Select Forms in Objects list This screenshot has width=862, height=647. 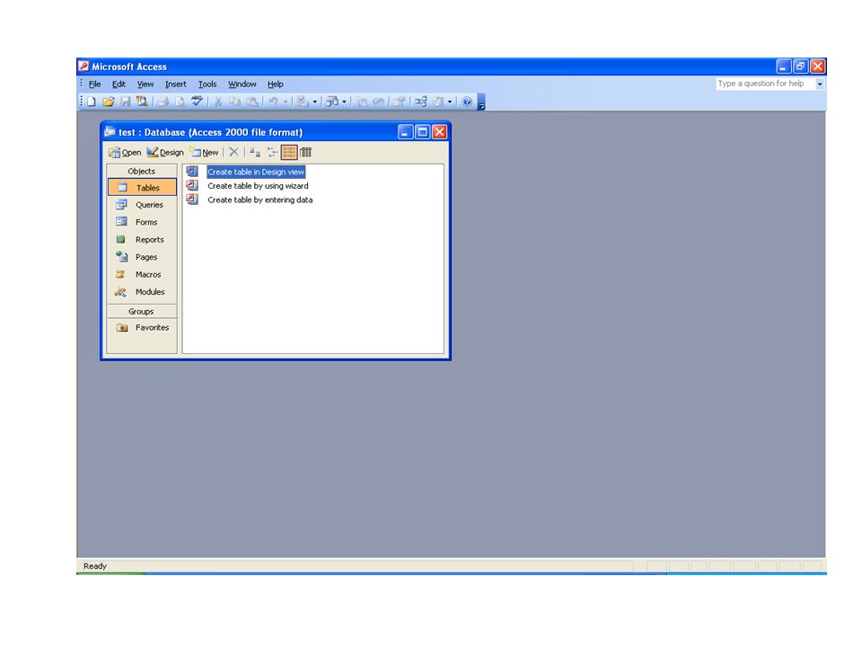click(142, 222)
